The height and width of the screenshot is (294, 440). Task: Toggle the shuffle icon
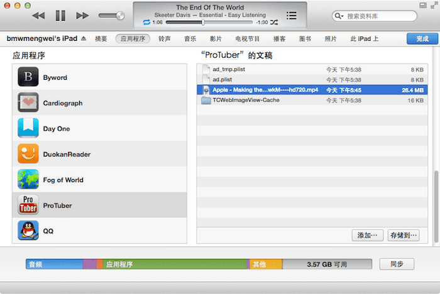point(274,22)
